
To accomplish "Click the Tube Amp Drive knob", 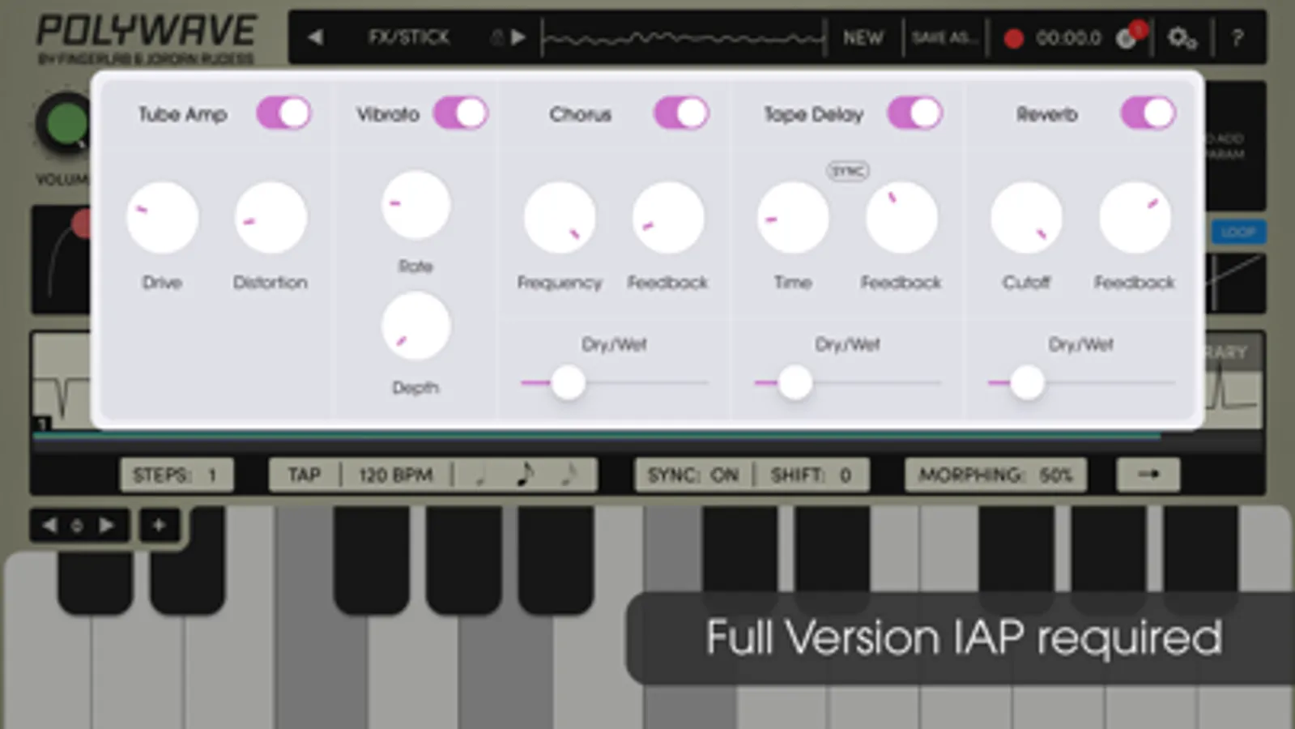I will coord(162,218).
